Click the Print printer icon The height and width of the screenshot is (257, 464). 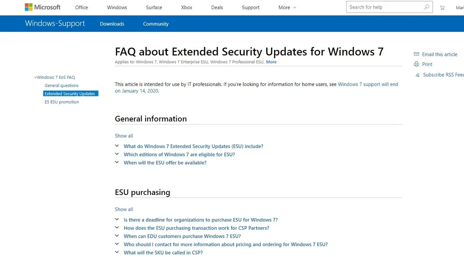coord(416,64)
